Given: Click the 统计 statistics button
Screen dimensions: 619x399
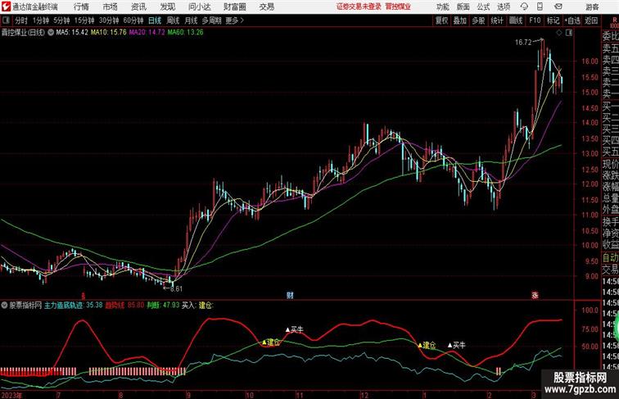Looking at the screenshot, I should [x=497, y=20].
